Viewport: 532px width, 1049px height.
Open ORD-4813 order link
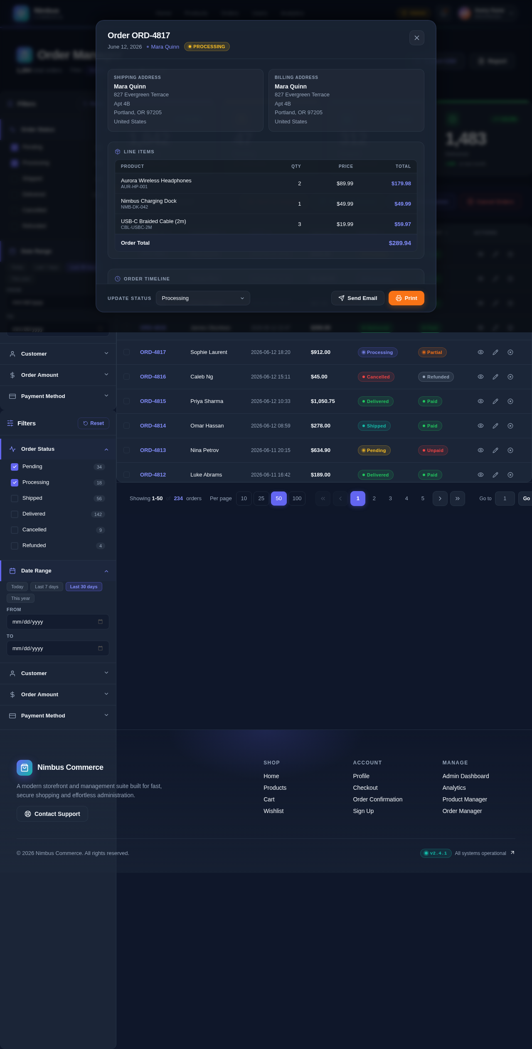pos(153,450)
